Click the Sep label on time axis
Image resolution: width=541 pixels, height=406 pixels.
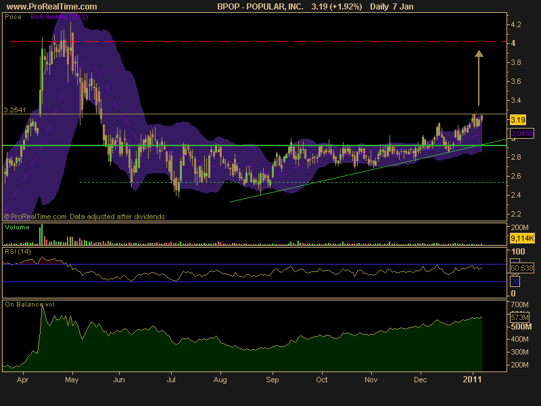[x=273, y=380]
